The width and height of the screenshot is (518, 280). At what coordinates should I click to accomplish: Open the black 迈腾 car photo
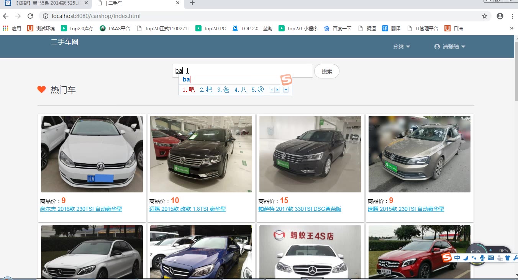tap(201, 154)
